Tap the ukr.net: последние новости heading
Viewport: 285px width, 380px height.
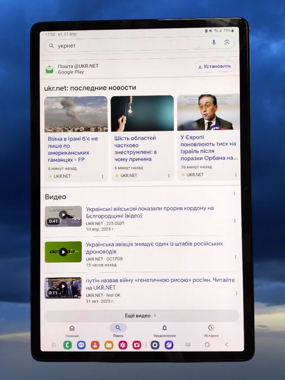(90, 88)
